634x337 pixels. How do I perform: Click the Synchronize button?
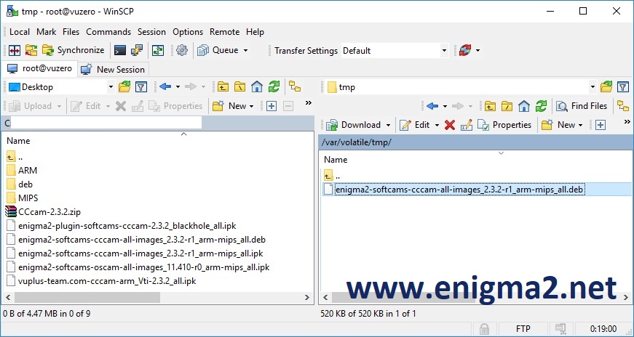pos(73,50)
